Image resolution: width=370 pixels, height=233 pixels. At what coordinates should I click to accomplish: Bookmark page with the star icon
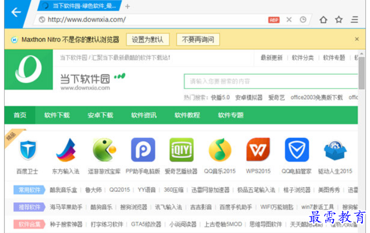point(339,20)
